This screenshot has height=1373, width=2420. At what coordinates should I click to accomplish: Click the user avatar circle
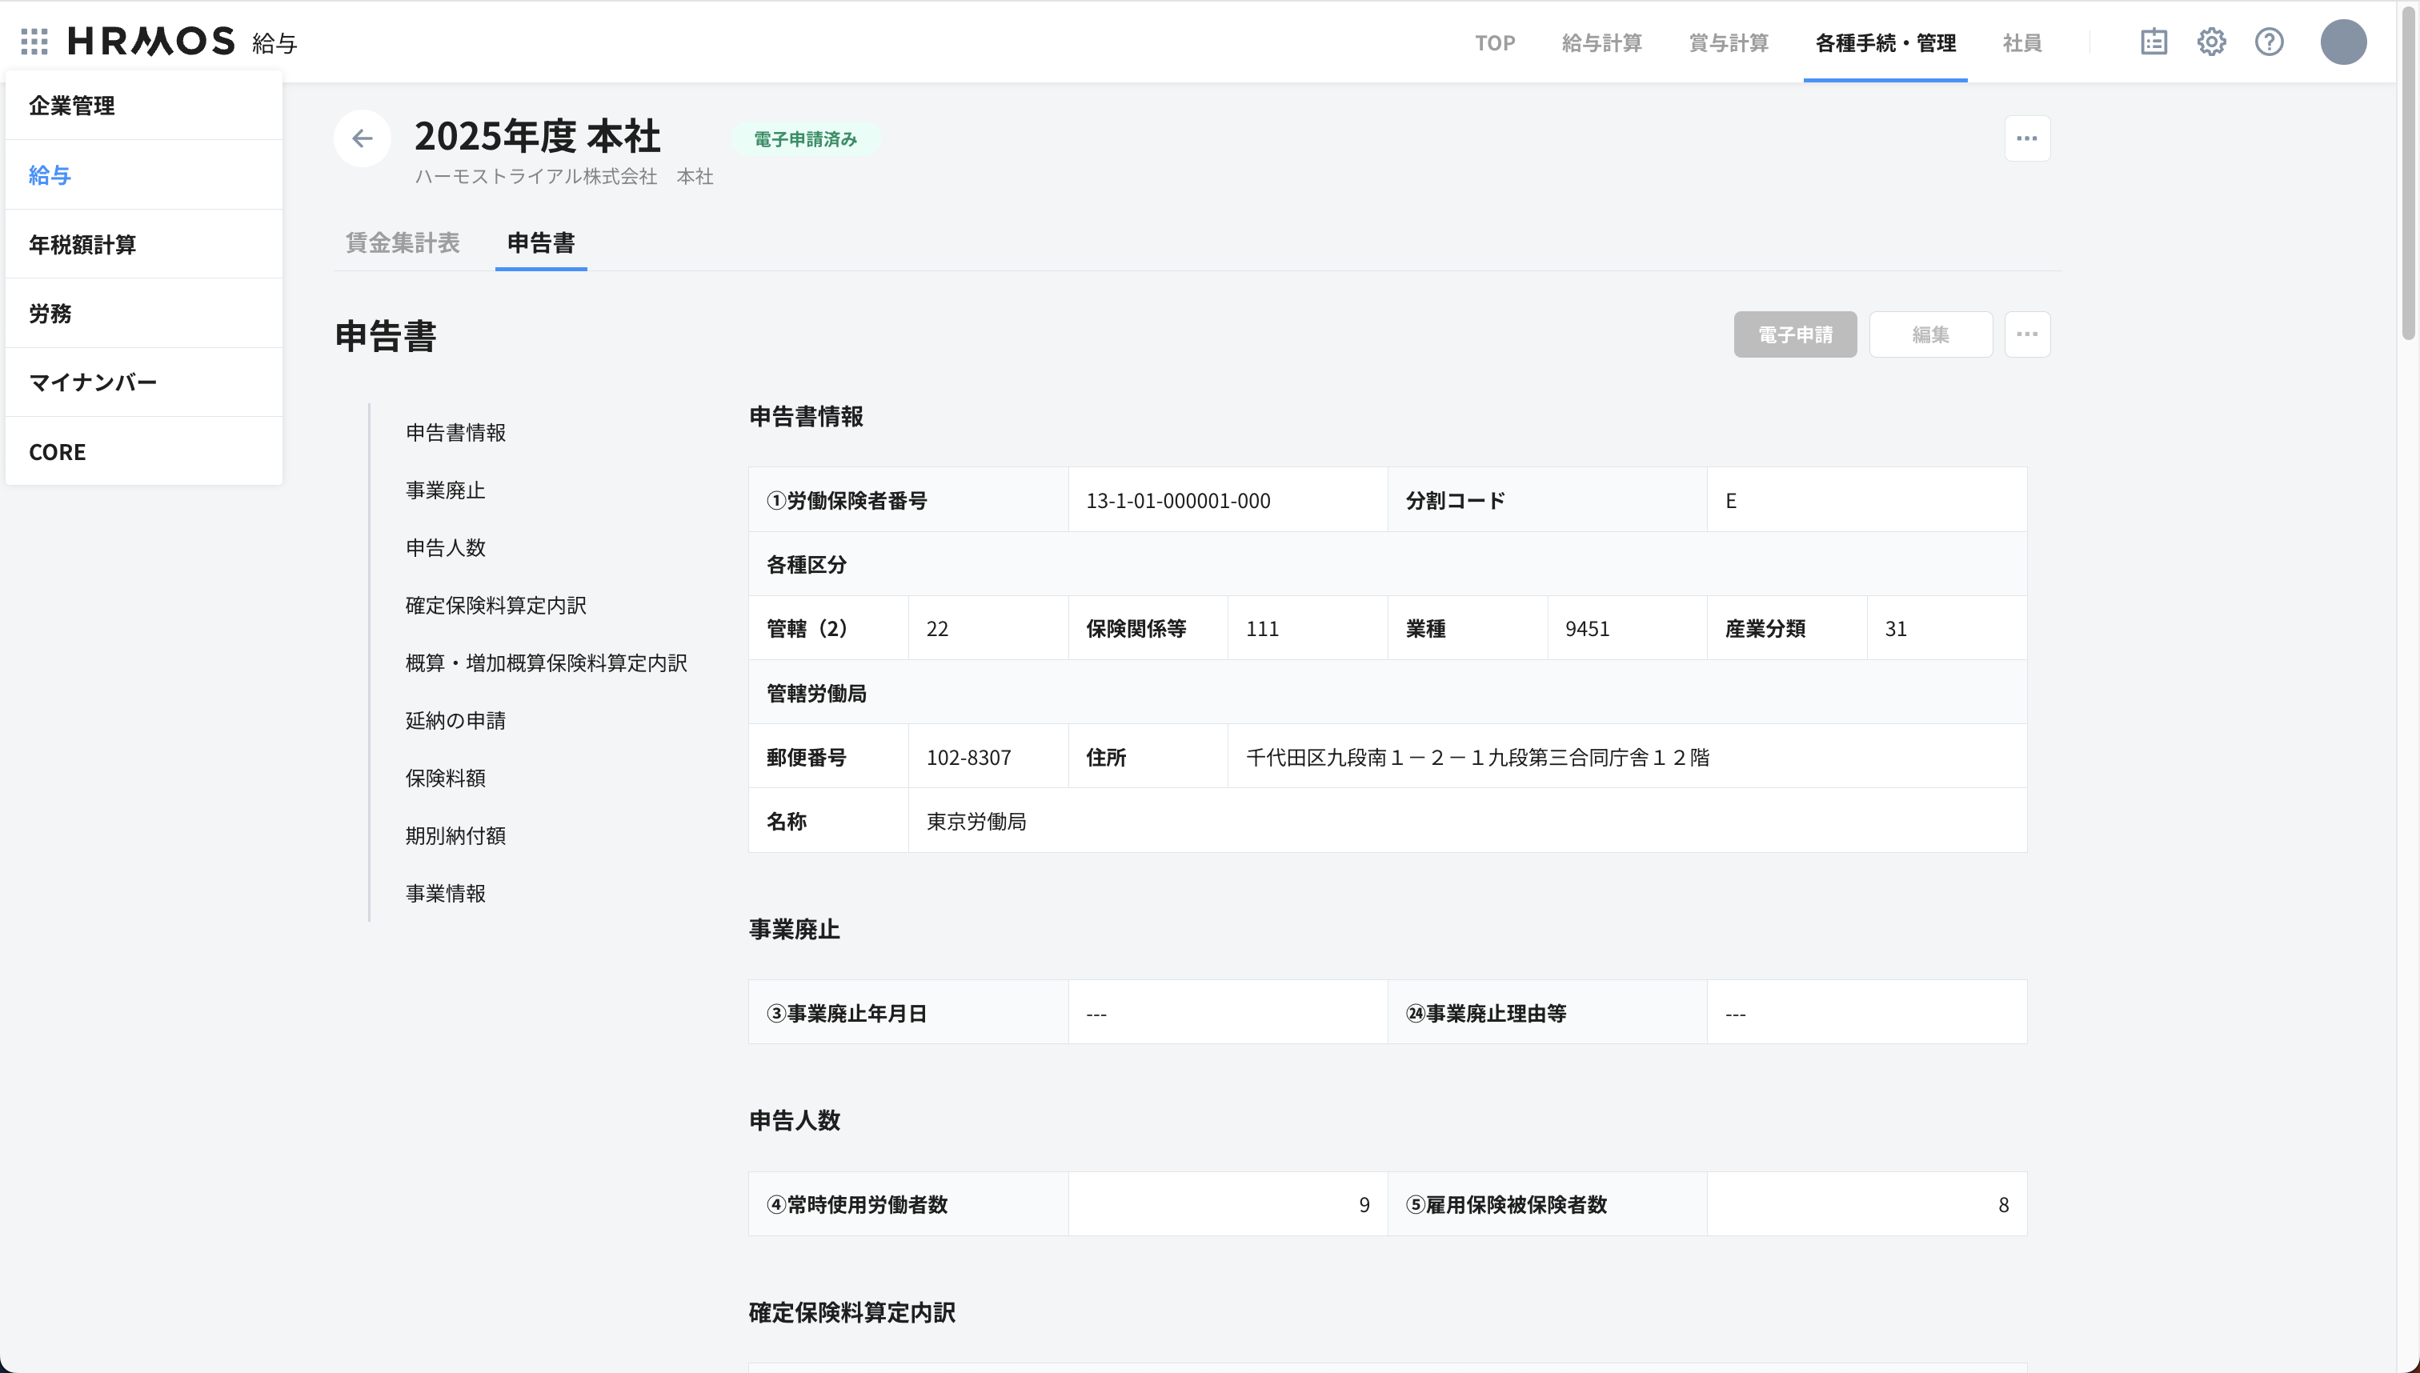tap(2342, 42)
